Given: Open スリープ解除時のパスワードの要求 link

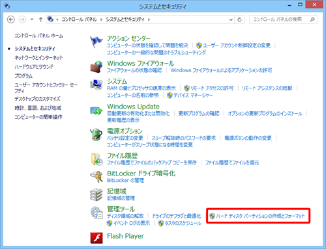Looking at the screenshot, I should (x=184, y=138).
